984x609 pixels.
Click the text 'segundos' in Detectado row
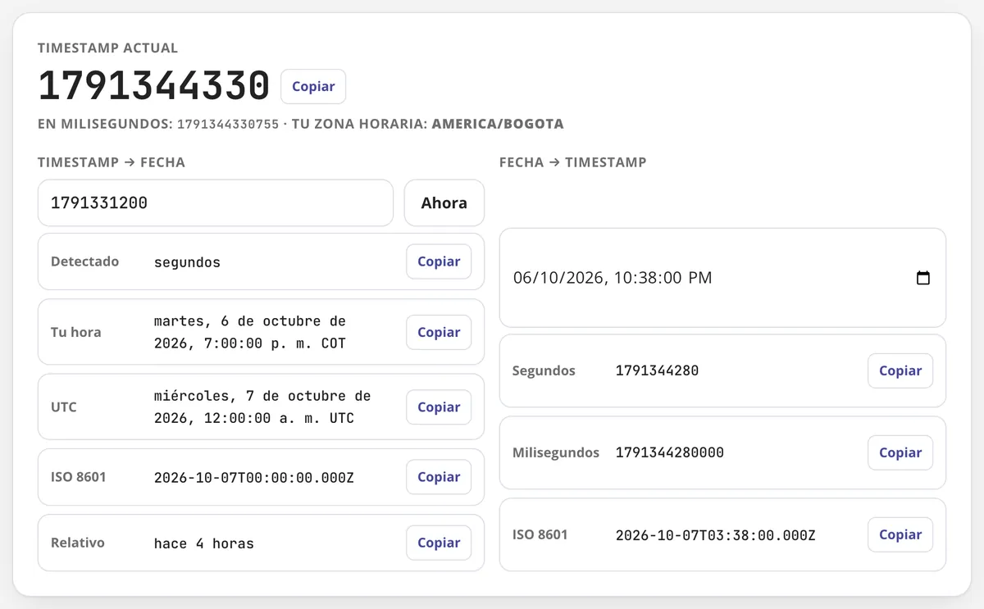[x=187, y=262]
